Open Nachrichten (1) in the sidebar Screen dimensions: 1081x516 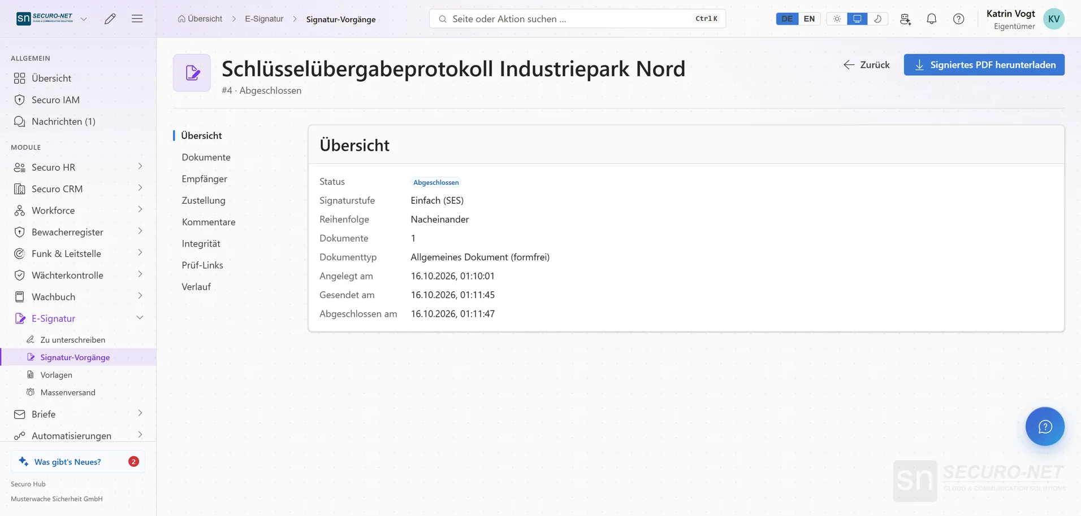point(78,121)
